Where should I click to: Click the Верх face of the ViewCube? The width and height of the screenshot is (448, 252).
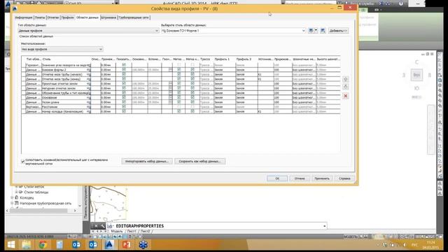click(416, 75)
